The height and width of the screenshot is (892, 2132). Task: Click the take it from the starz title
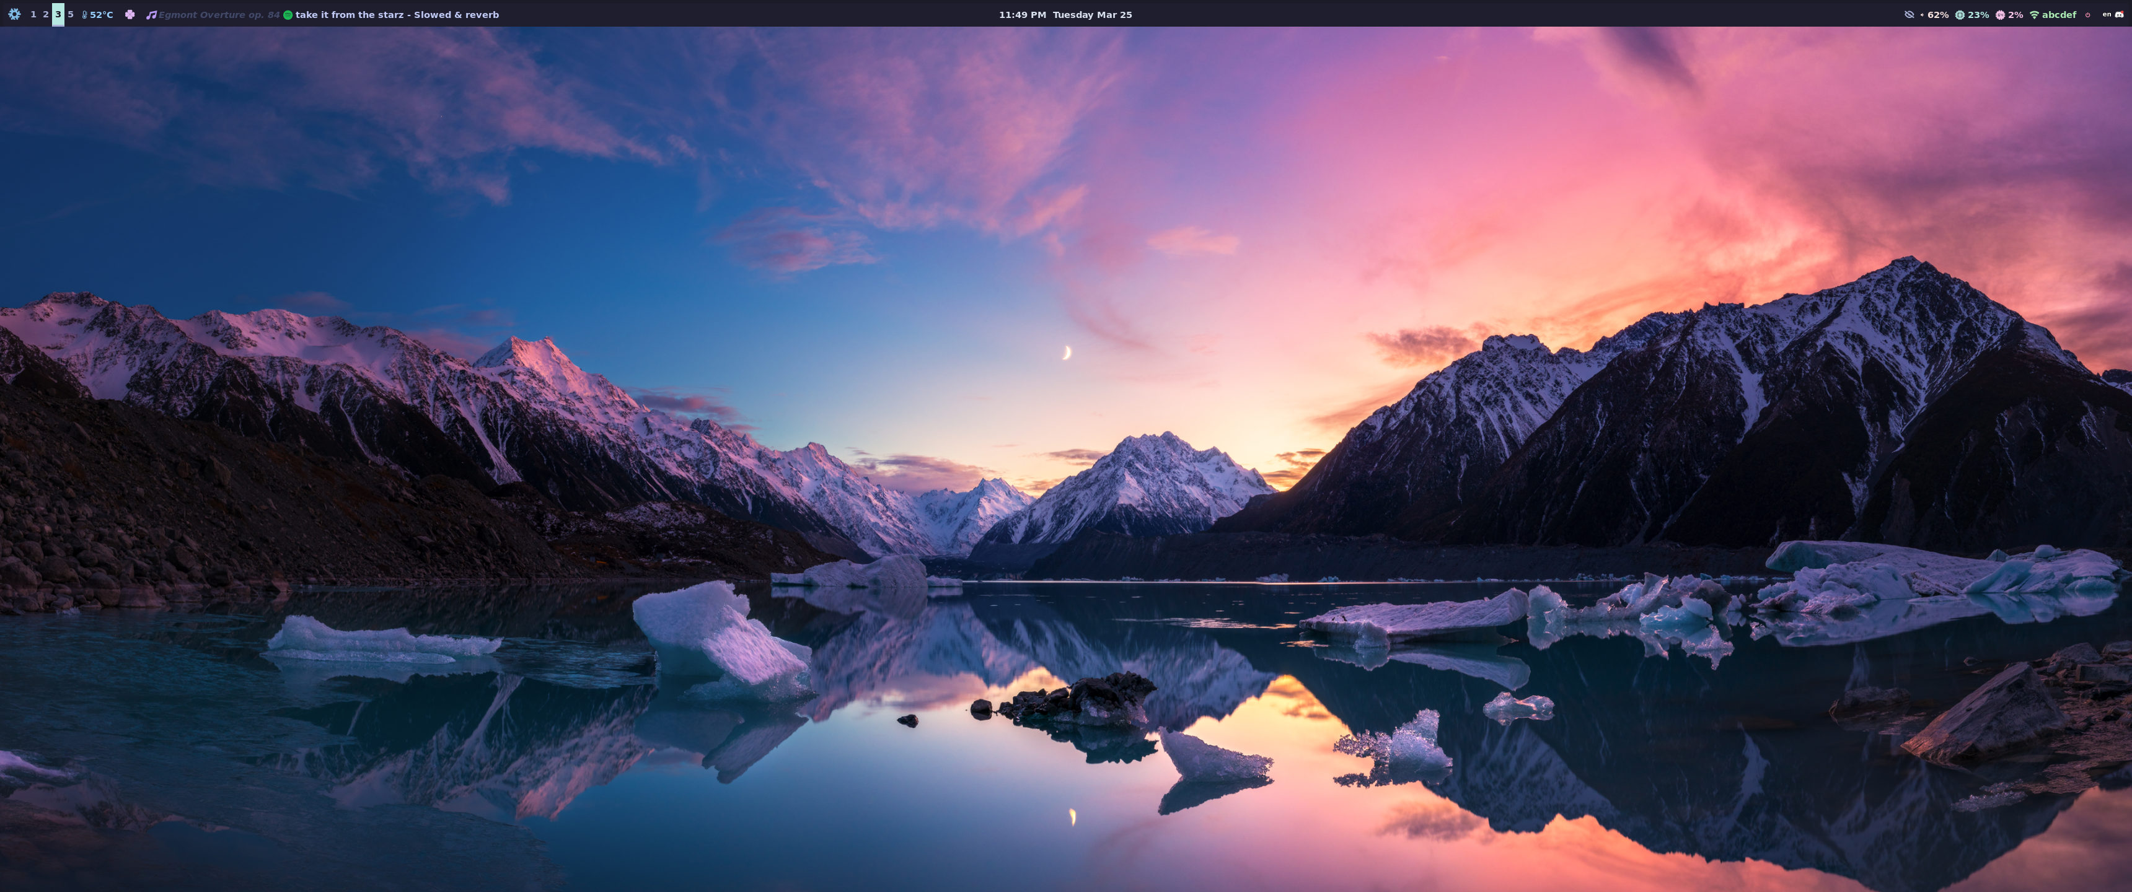pos(397,14)
